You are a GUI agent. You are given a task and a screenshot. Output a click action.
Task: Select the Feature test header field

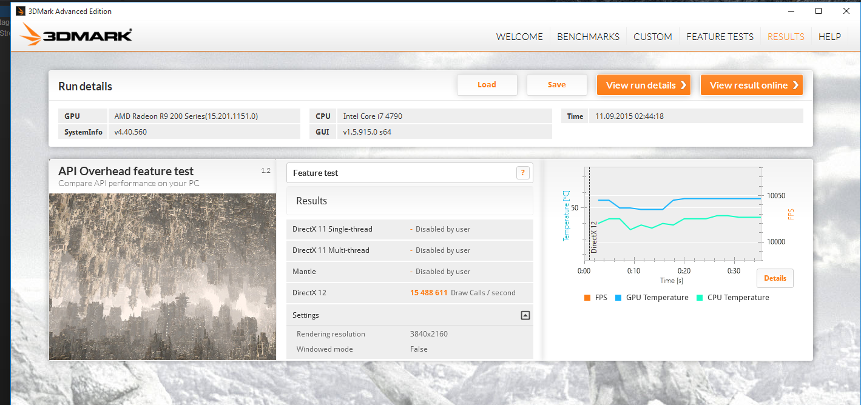point(410,173)
